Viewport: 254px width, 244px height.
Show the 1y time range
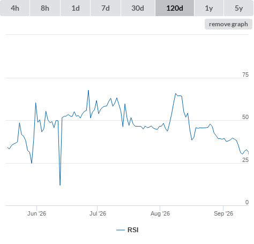[x=209, y=8]
